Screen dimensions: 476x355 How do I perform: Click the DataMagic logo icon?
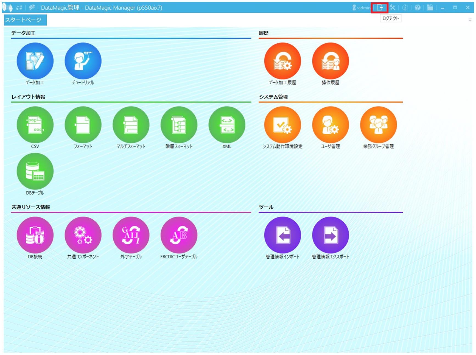click(8, 8)
